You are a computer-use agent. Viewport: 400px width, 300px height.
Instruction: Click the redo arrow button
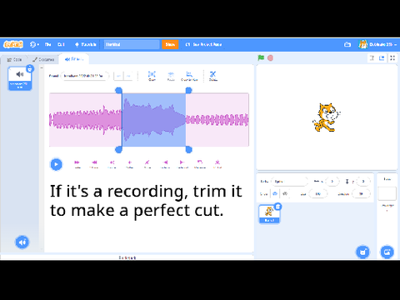pos(128,76)
